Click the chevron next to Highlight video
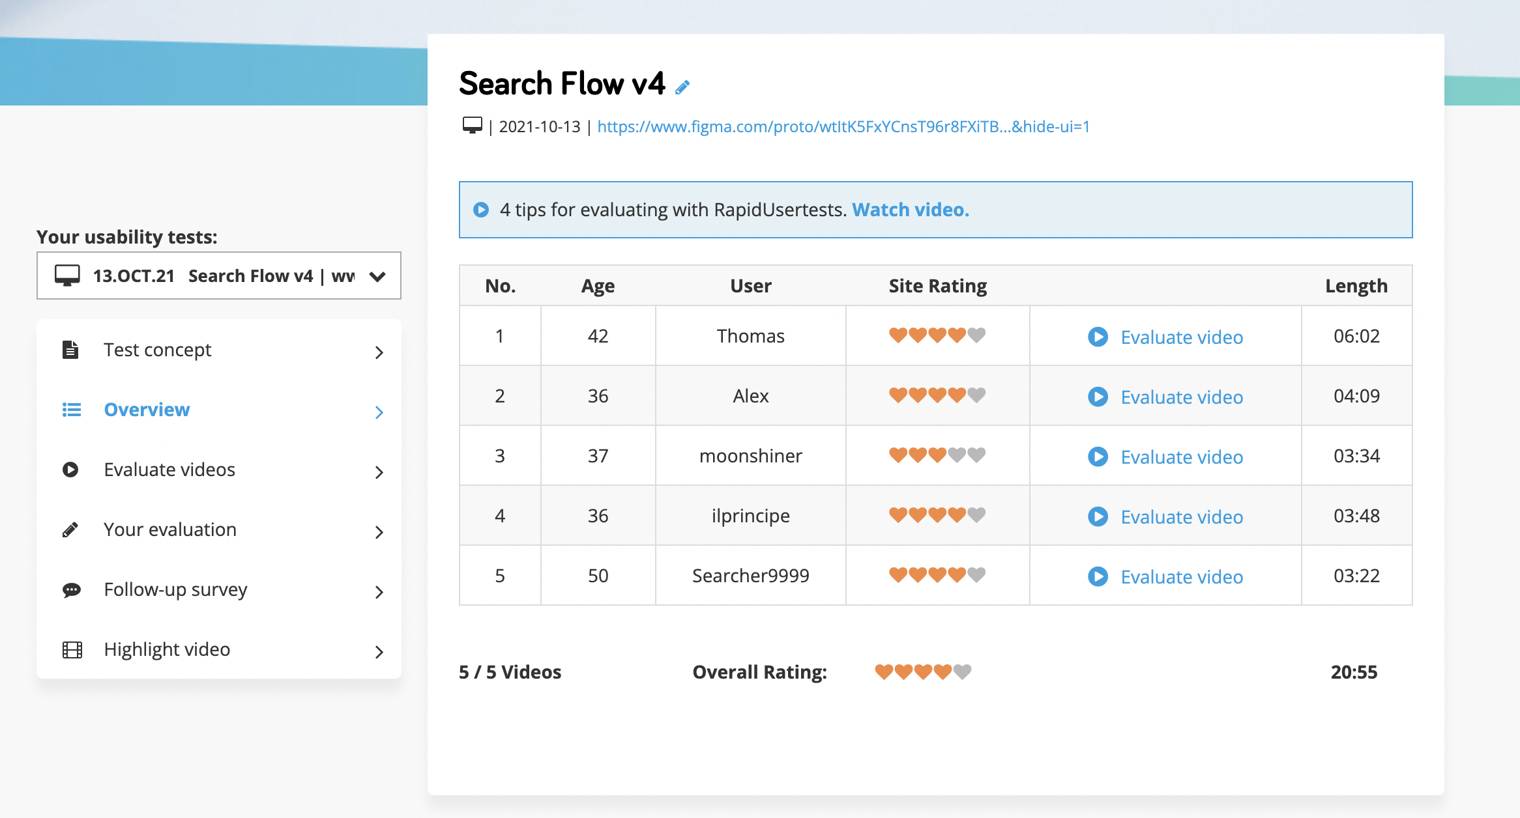The image size is (1520, 818). point(379,651)
